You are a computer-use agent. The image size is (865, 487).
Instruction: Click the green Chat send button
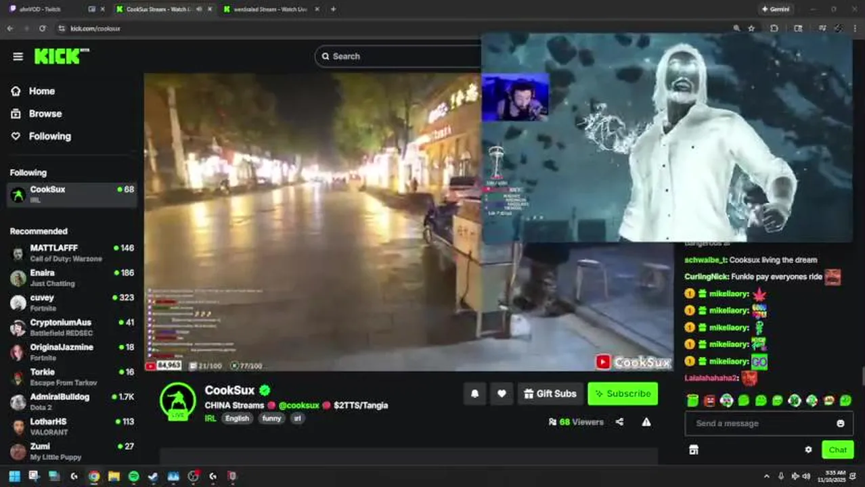point(837,450)
